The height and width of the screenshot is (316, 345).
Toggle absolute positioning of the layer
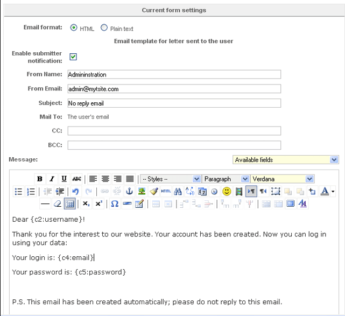[312, 192]
